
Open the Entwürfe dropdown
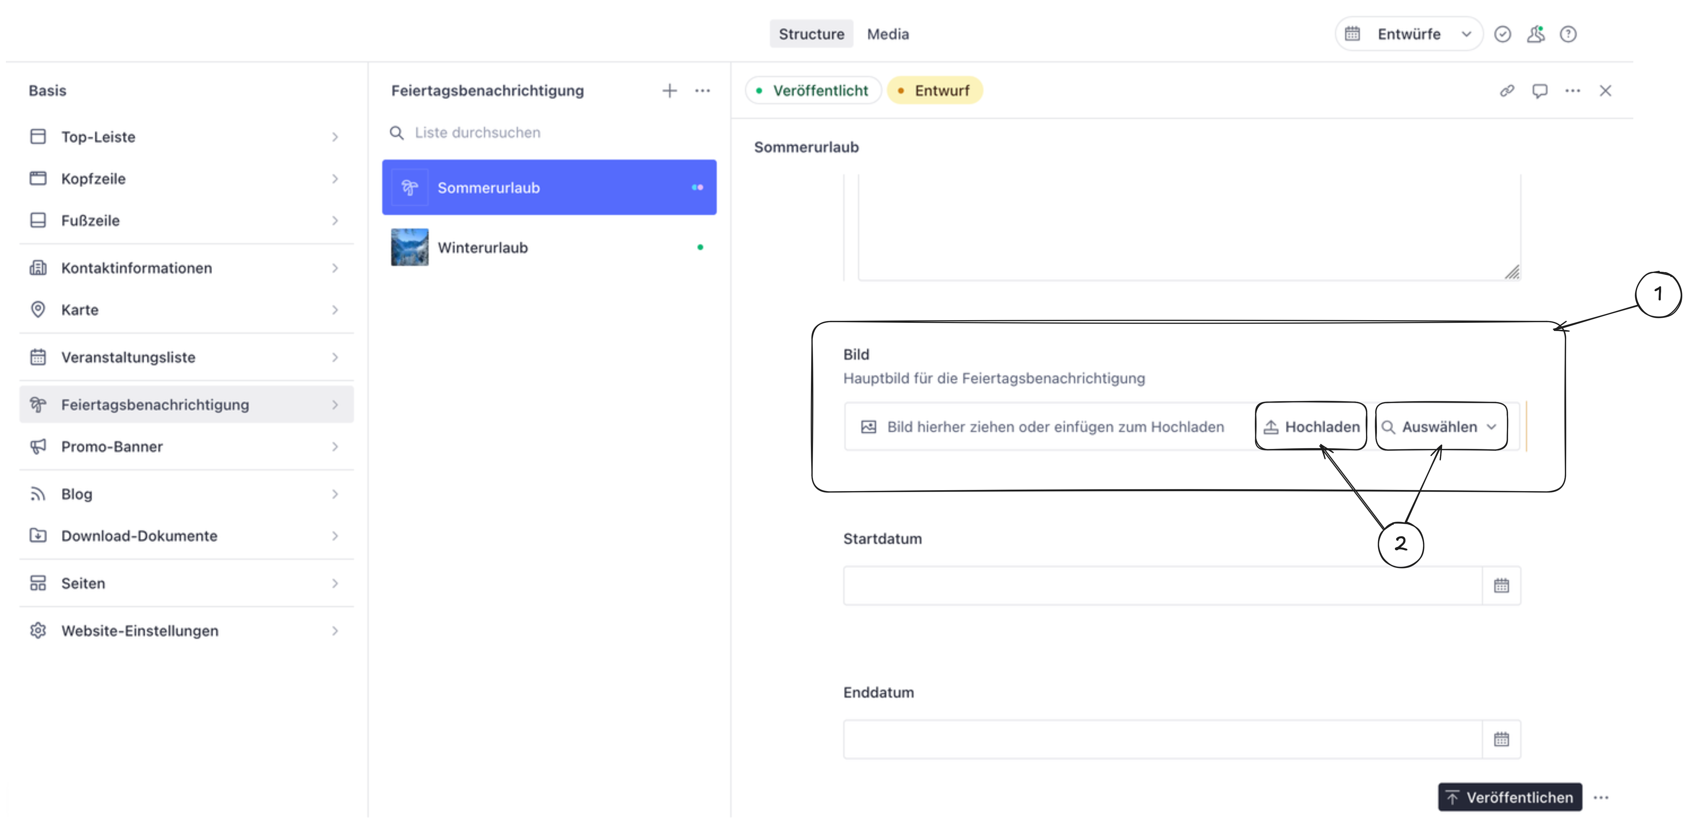pos(1408,34)
